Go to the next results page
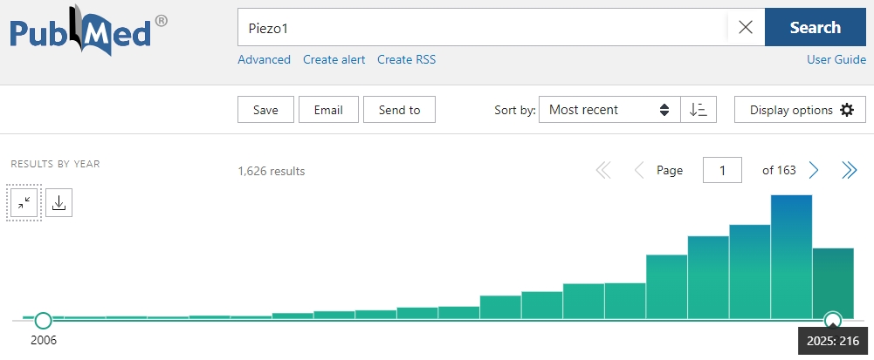This screenshot has width=874, height=360. [x=814, y=170]
